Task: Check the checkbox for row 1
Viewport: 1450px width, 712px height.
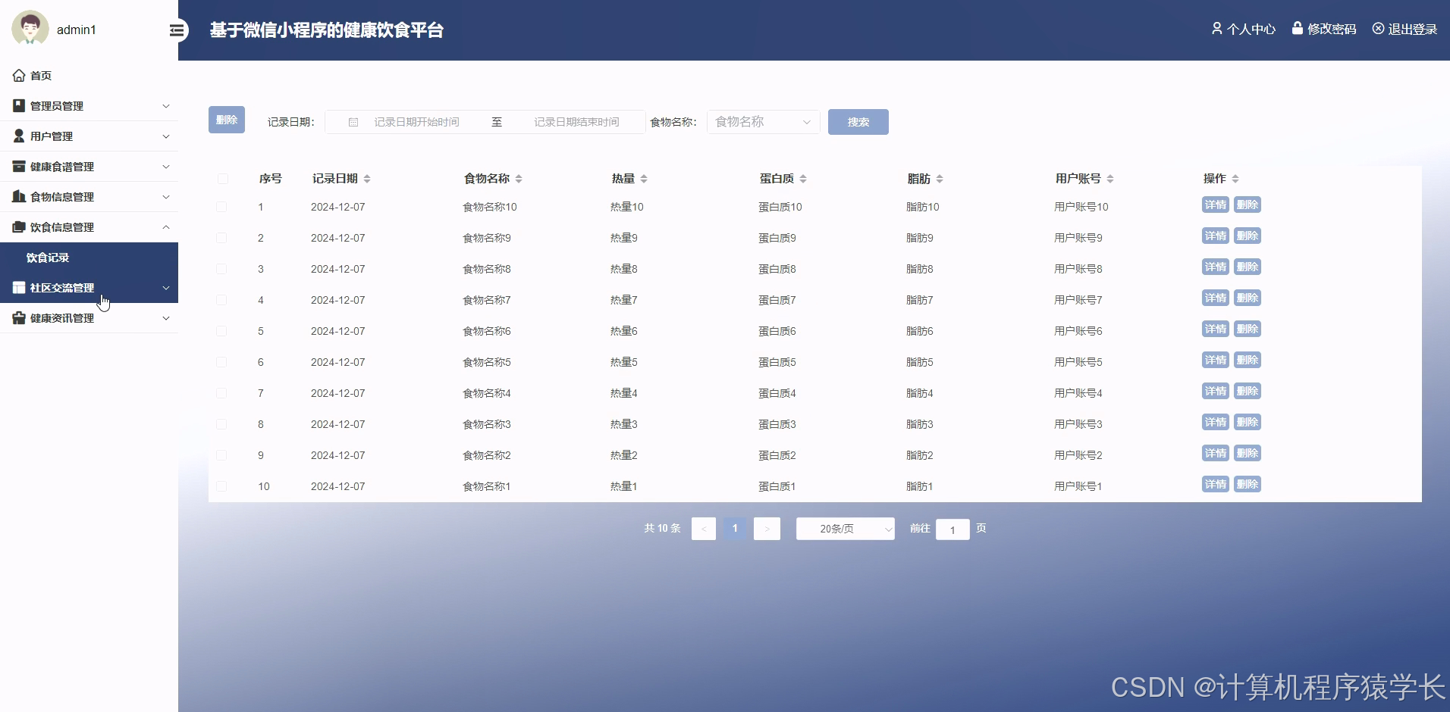Action: point(221,206)
